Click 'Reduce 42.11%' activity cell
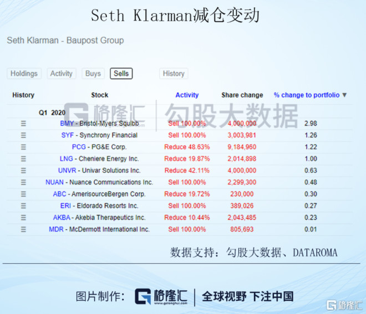The height and width of the screenshot is (314, 366). tap(187, 171)
